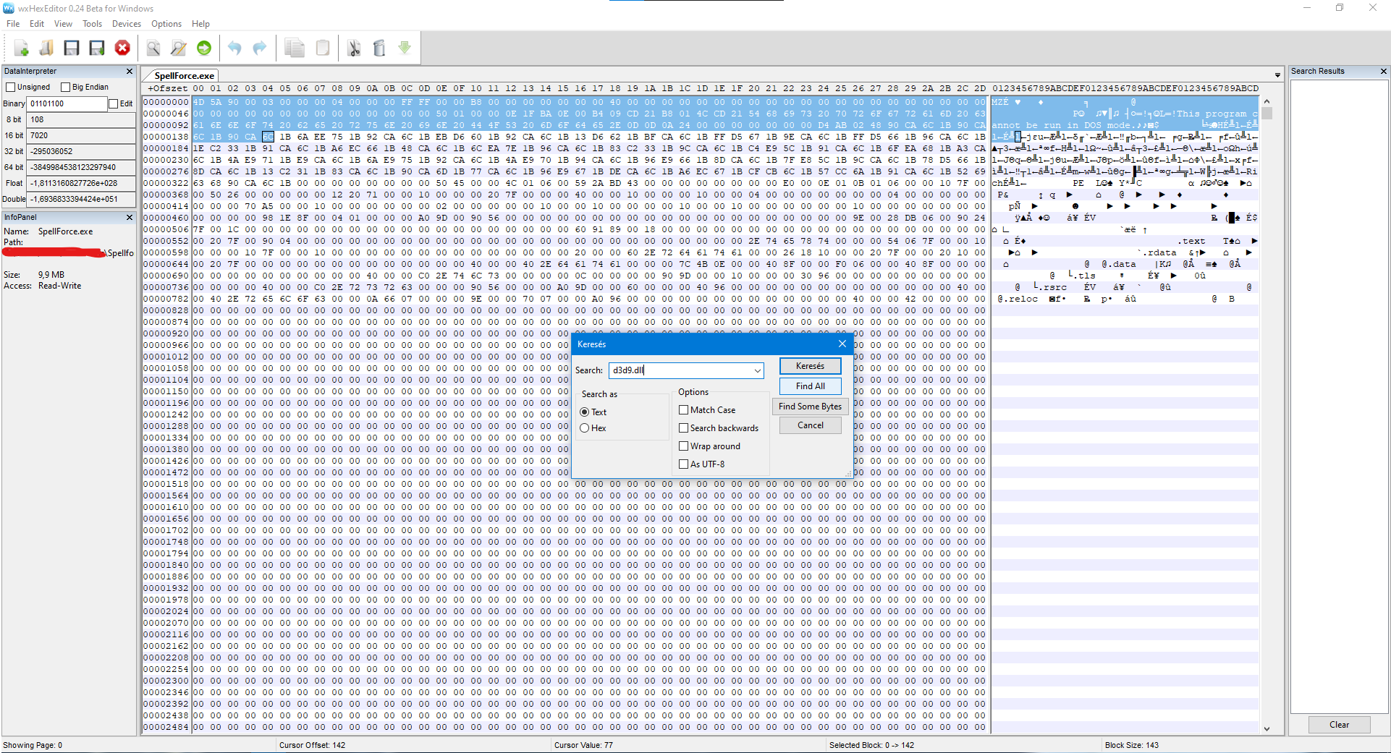Enable the Match Case option
This screenshot has width=1391, height=753.
click(683, 409)
